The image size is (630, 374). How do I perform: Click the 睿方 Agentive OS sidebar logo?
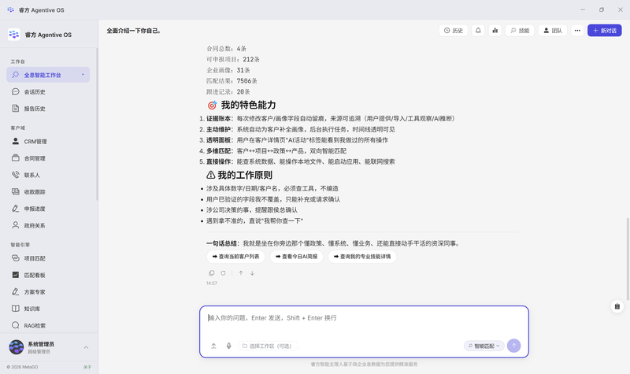coord(13,35)
